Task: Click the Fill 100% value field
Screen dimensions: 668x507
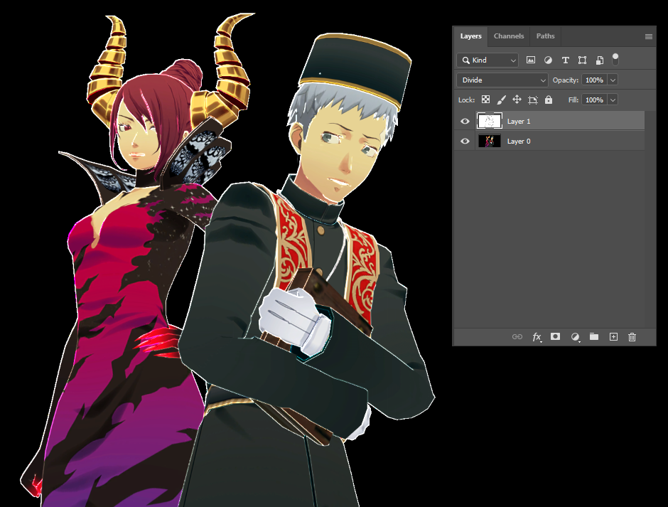Action: (595, 100)
